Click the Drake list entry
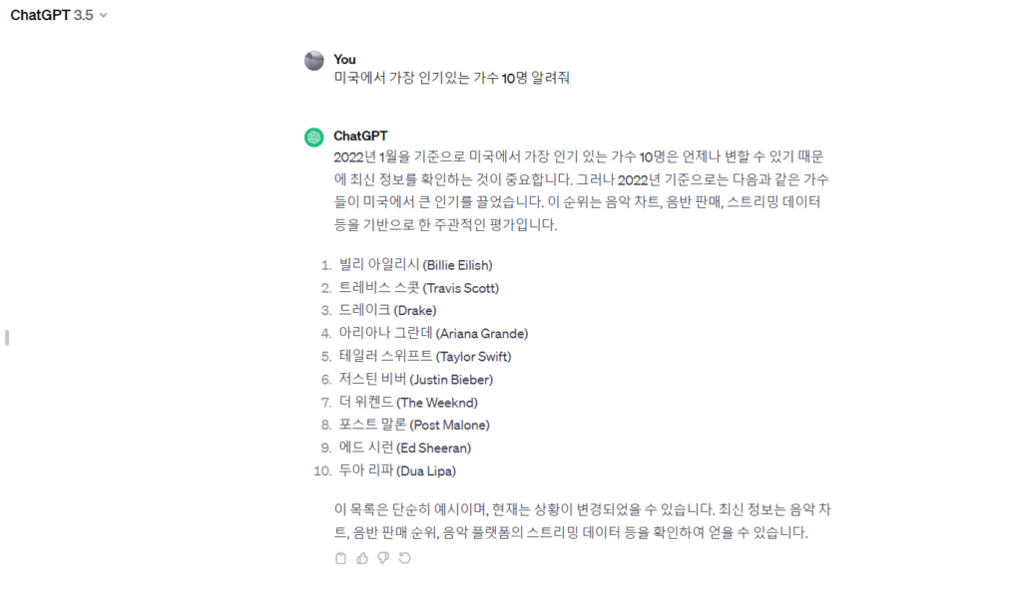The width and height of the screenshot is (1022, 599). pos(388,311)
